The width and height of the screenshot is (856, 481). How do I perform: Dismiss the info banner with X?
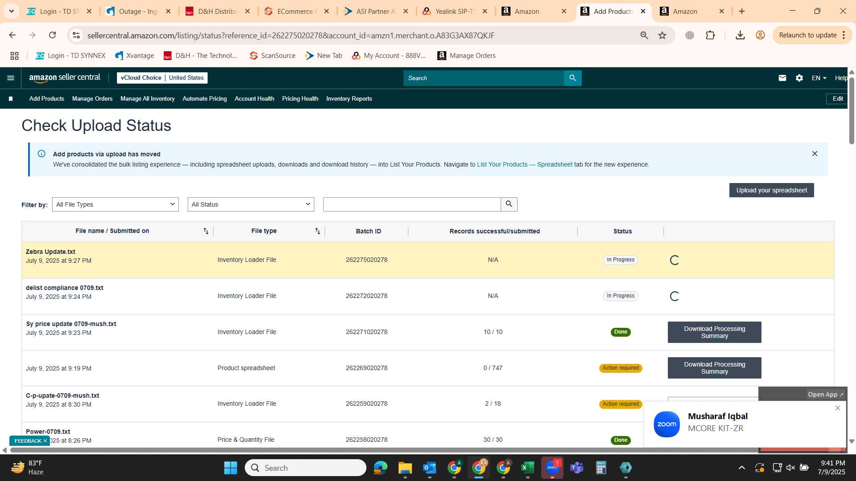pyautogui.click(x=815, y=154)
